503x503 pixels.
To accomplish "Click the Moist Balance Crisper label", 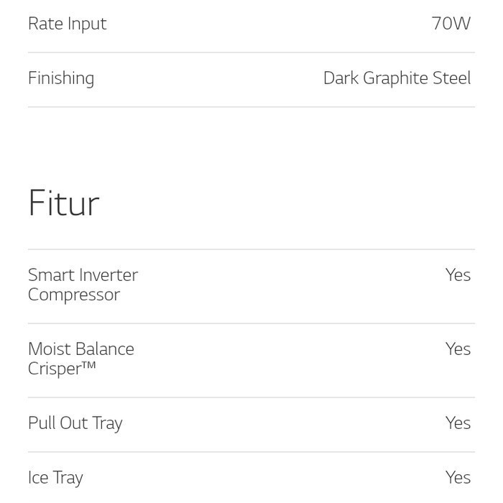I will [x=80, y=359].
